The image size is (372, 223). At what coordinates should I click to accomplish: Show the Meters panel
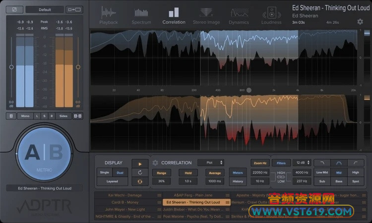(x=238, y=173)
